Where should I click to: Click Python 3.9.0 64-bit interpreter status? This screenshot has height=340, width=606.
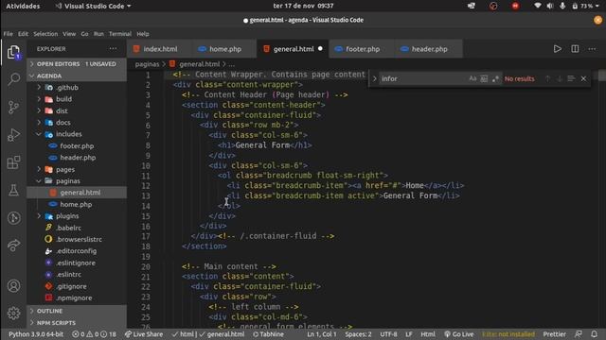(36, 334)
